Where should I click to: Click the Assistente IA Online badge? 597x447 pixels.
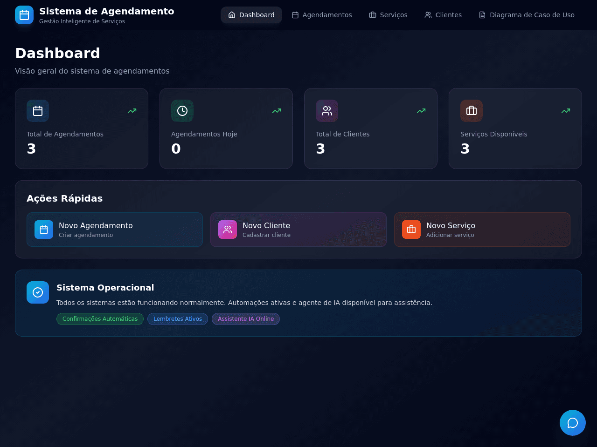pos(246,319)
